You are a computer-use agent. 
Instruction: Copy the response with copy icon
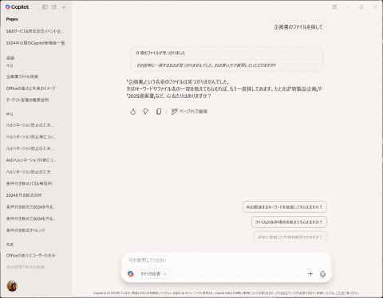click(159, 112)
